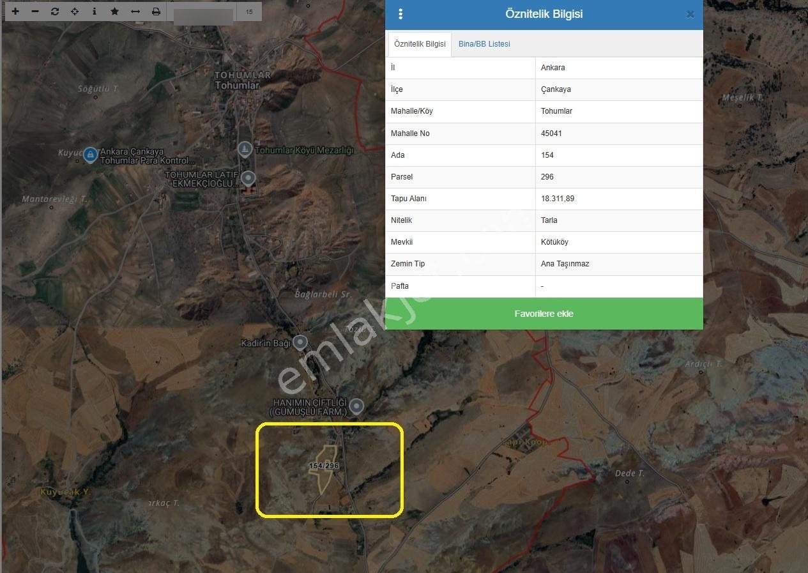
Task: Click the Söğütlü T. map label
Action: pos(98,89)
